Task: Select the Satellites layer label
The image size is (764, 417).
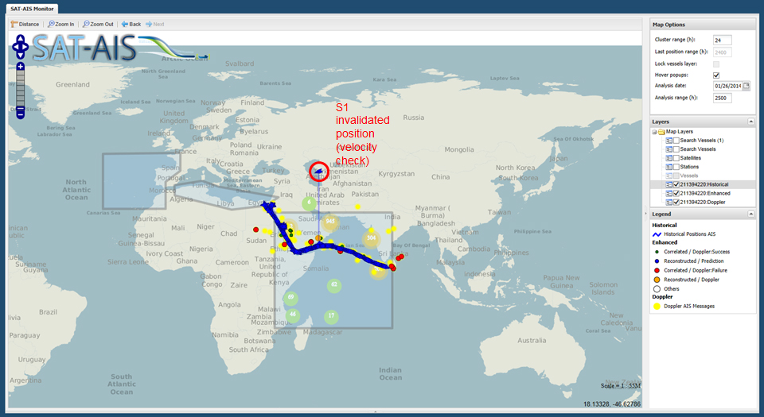Action: click(x=691, y=158)
